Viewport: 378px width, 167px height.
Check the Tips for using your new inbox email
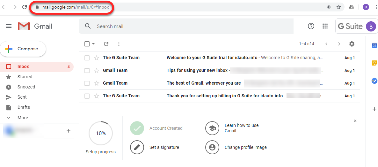point(87,71)
